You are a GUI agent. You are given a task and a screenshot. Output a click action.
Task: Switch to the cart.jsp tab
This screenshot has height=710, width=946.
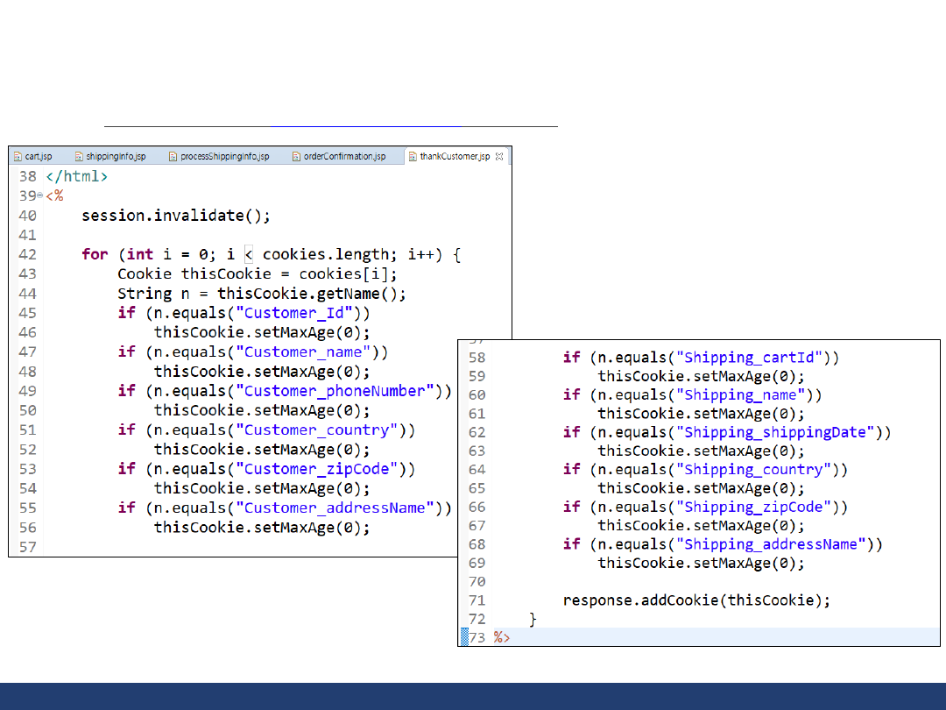point(39,157)
